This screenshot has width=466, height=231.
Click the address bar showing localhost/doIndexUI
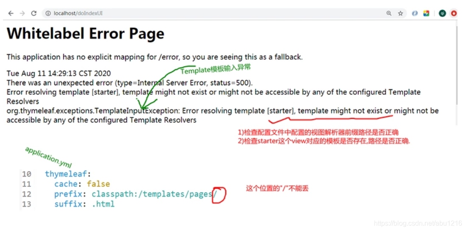(x=225, y=14)
